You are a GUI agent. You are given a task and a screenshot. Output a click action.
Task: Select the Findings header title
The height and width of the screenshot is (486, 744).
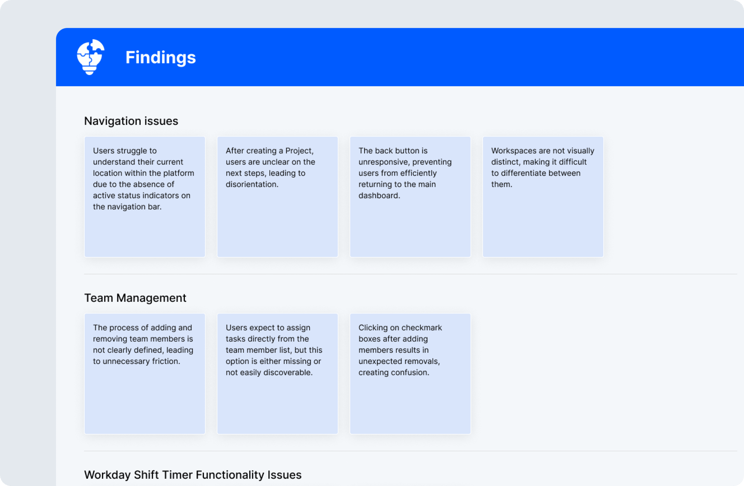pyautogui.click(x=161, y=58)
